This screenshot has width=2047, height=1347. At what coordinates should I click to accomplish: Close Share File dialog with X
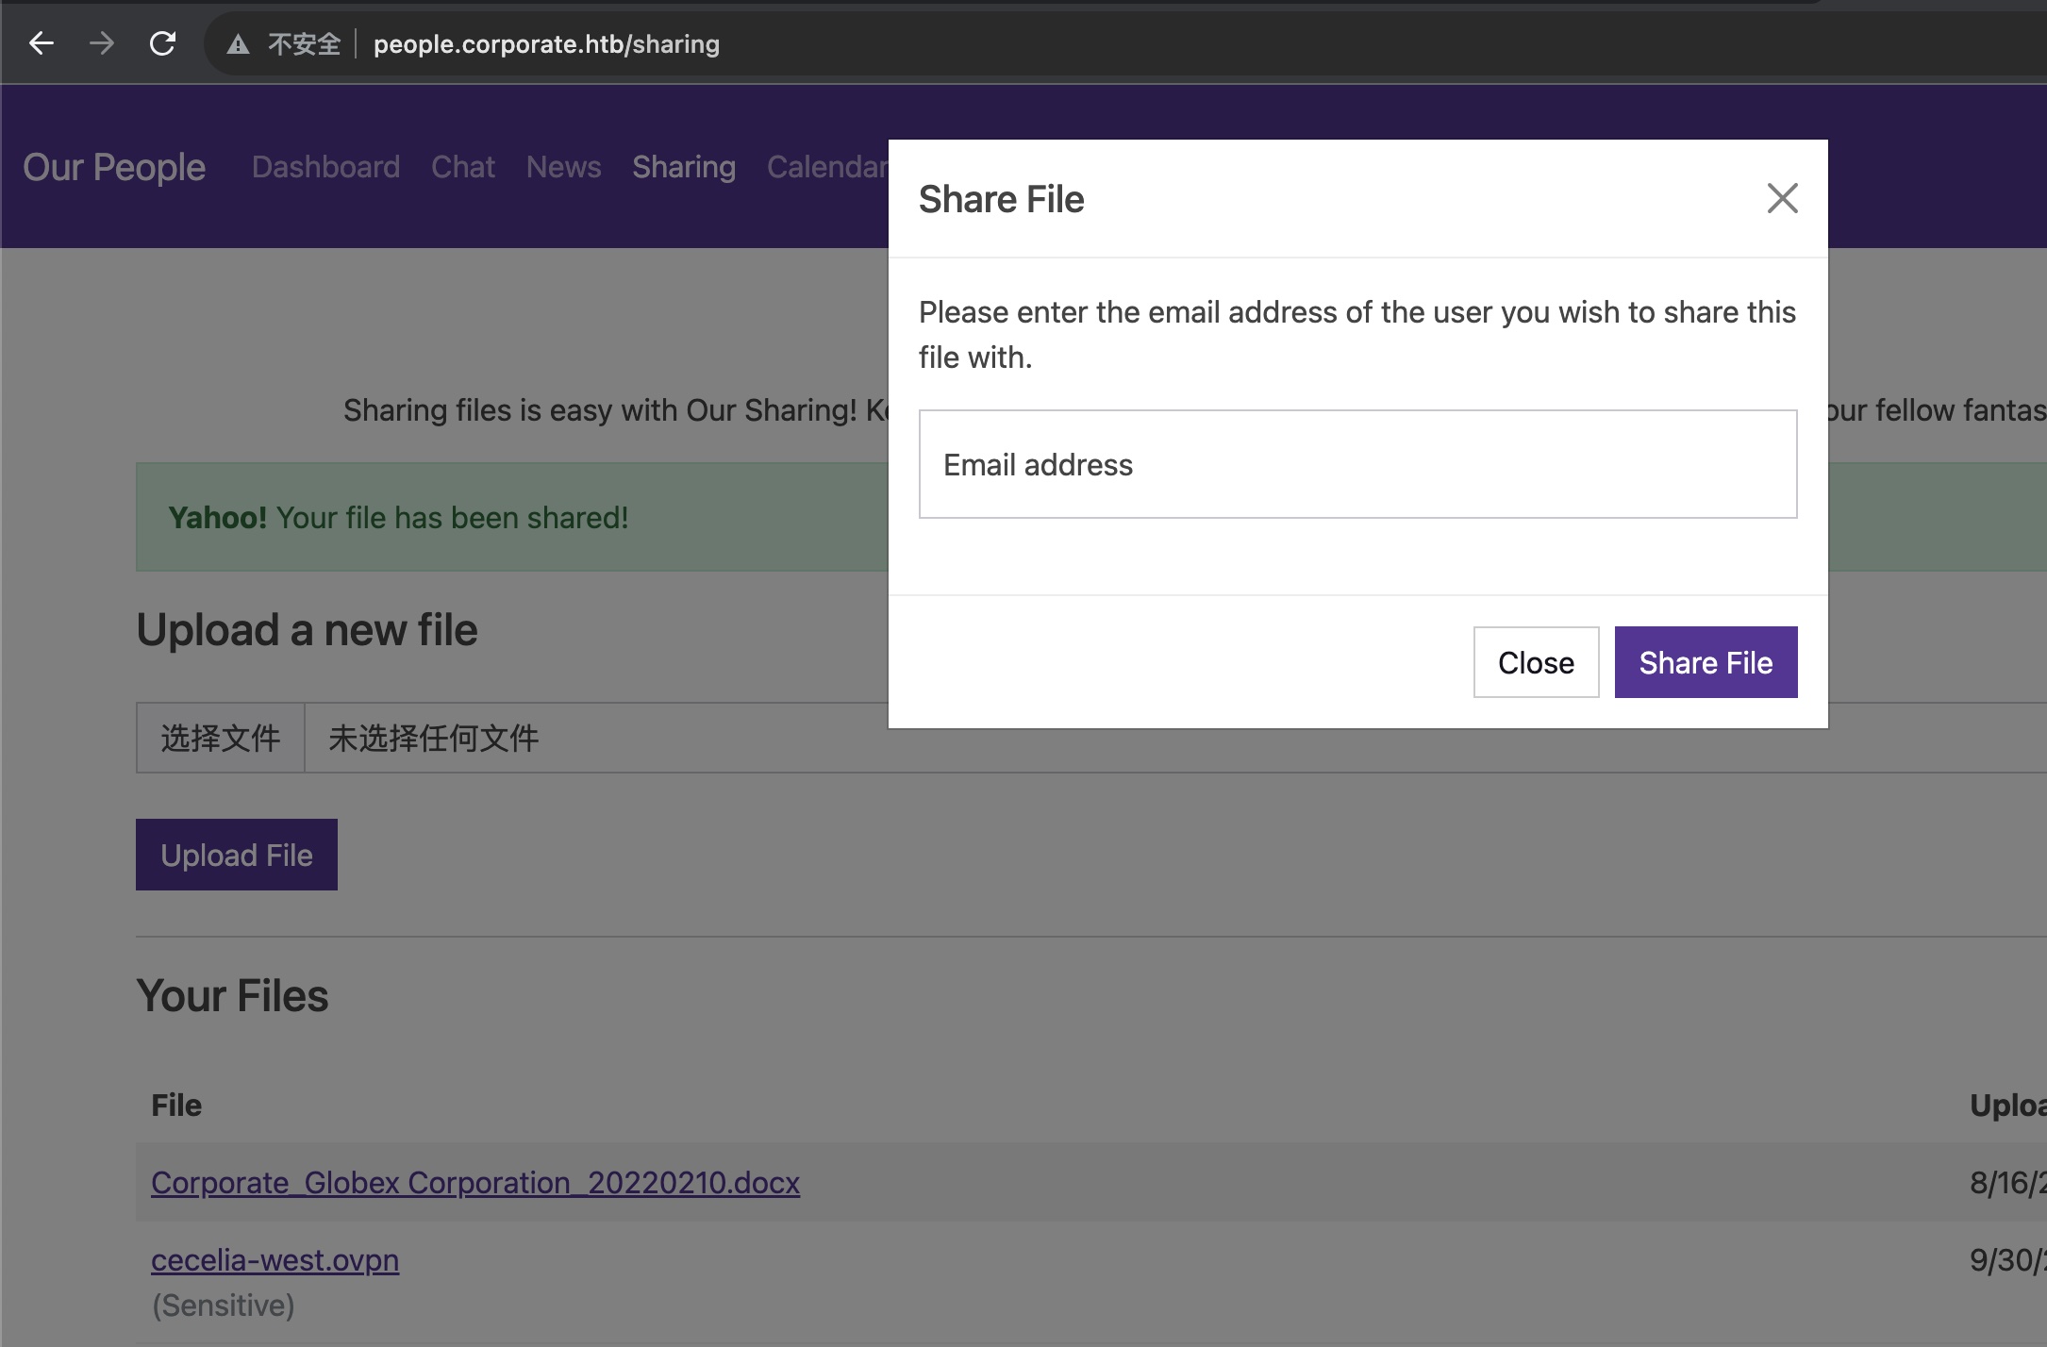pos(1782,198)
